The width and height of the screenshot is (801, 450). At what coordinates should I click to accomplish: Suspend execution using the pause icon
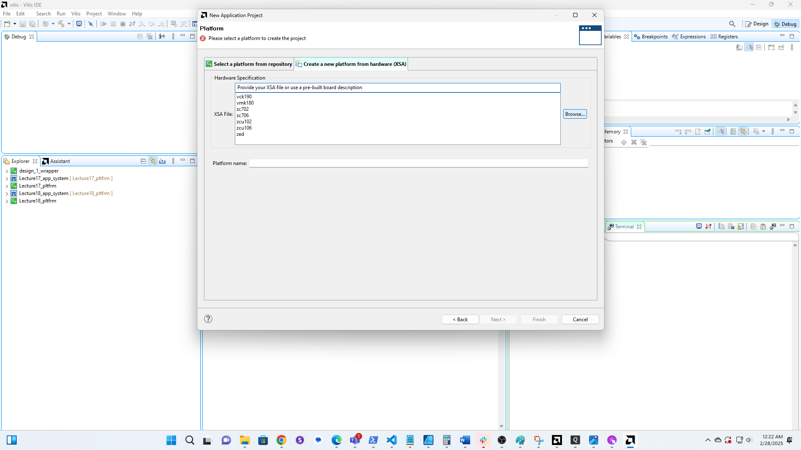click(113, 24)
